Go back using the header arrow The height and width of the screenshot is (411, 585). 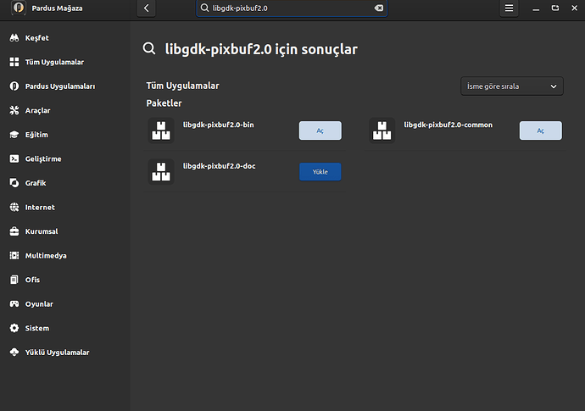point(147,8)
